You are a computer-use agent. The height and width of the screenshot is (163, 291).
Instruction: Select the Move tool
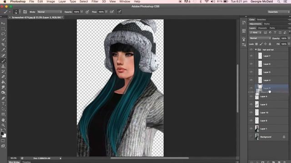pyautogui.click(x=3, y=23)
